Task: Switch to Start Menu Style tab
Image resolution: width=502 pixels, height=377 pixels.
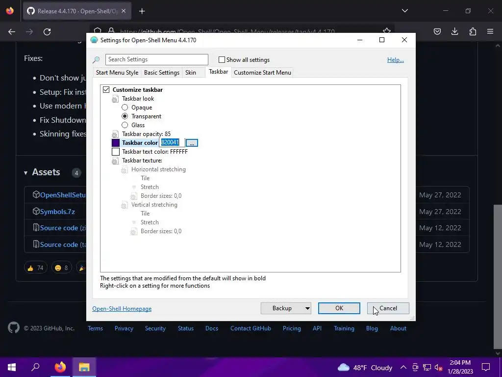Action: coord(117,73)
